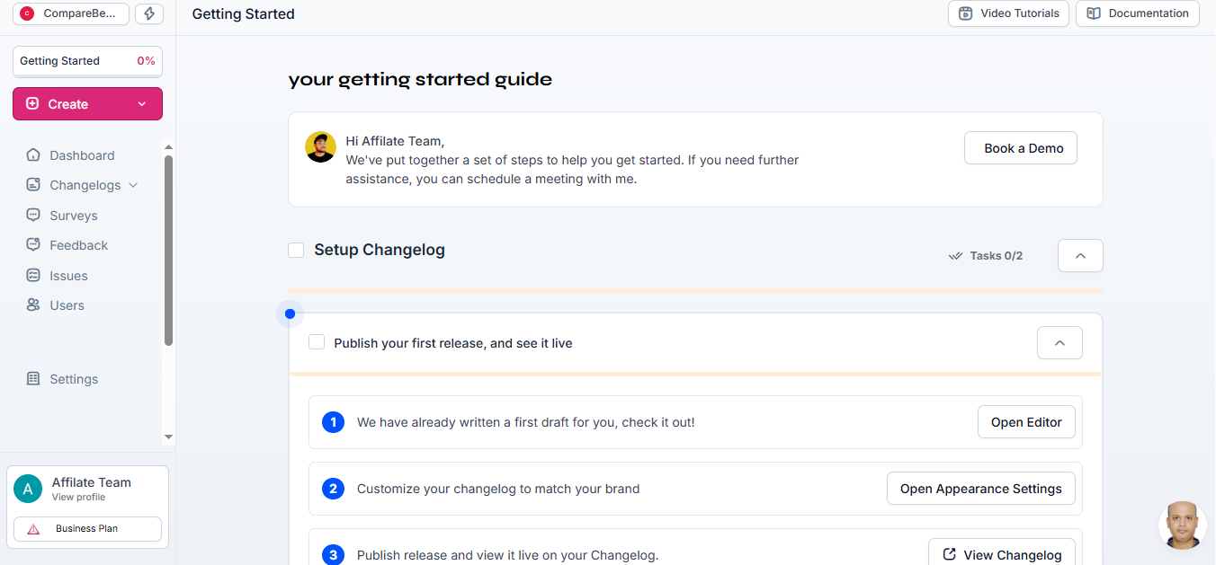Click the Dashboard home icon

(33, 155)
